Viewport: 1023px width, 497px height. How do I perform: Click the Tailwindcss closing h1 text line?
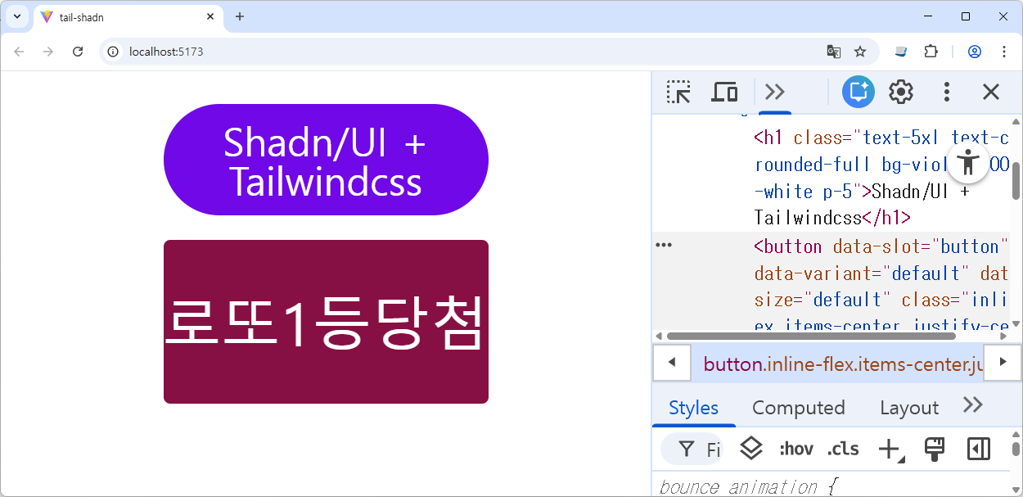832,218
